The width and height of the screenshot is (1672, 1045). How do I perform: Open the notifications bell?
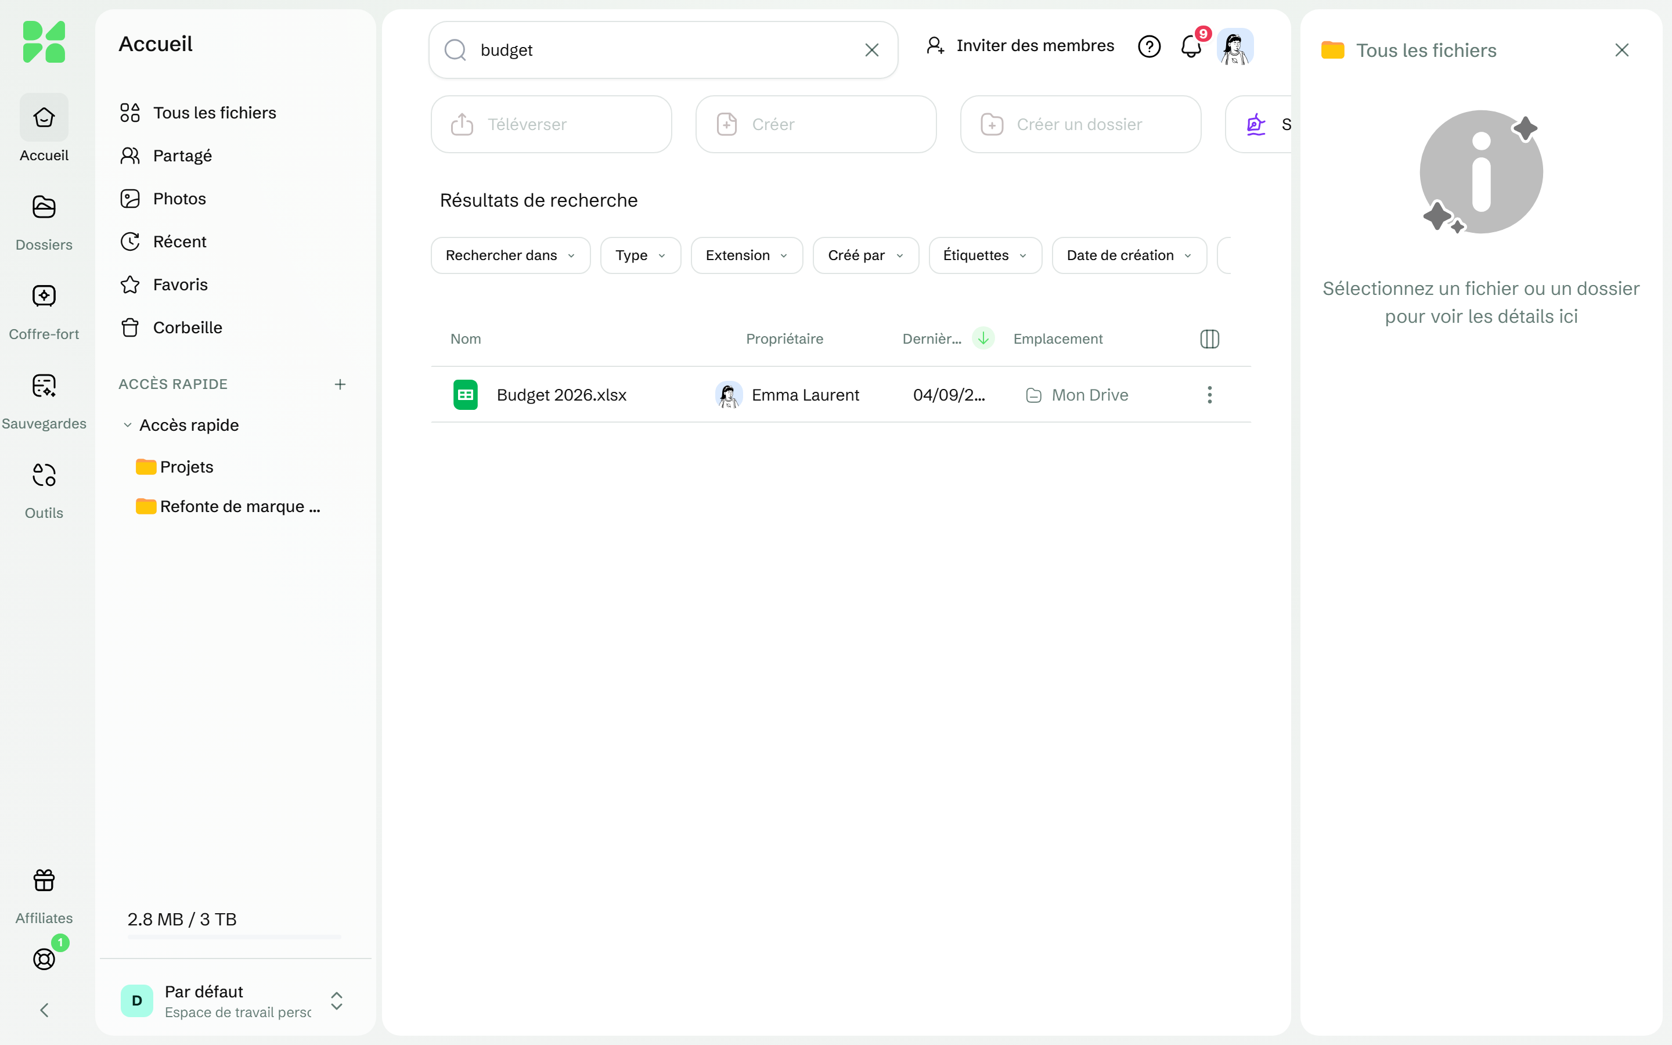pyautogui.click(x=1191, y=46)
